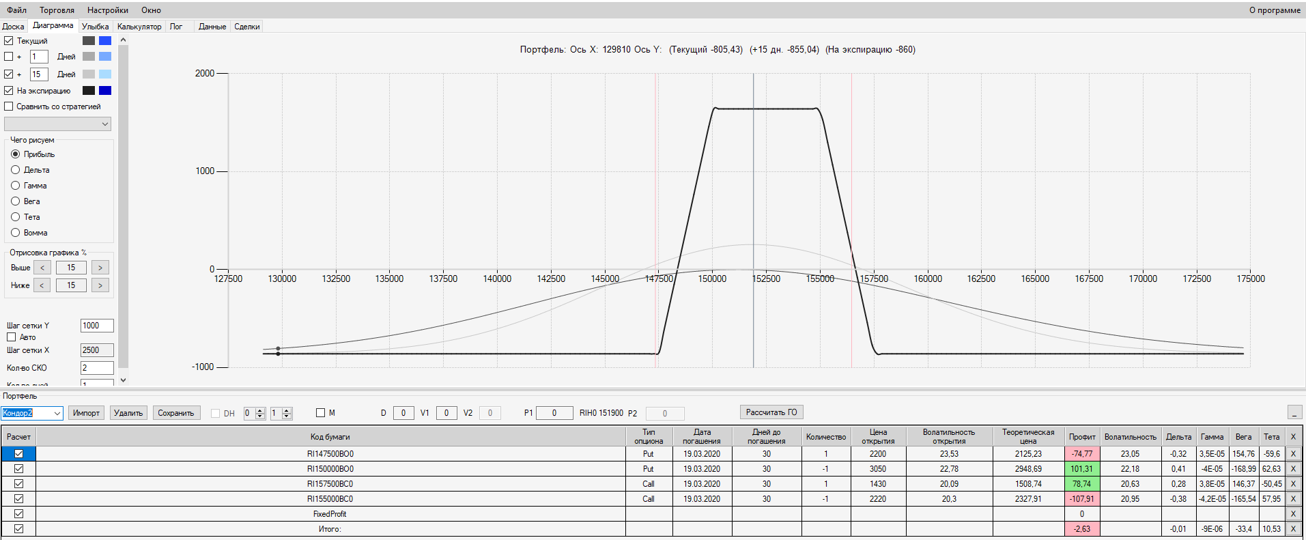This screenshot has width=1306, height=540.
Task: Toggle the На экспирацию checkbox
Action: click(x=9, y=91)
